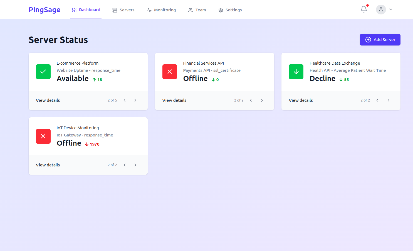Show previous IoT Device Monitoring monitor
Image resolution: width=413 pixels, height=251 pixels.
[125, 165]
